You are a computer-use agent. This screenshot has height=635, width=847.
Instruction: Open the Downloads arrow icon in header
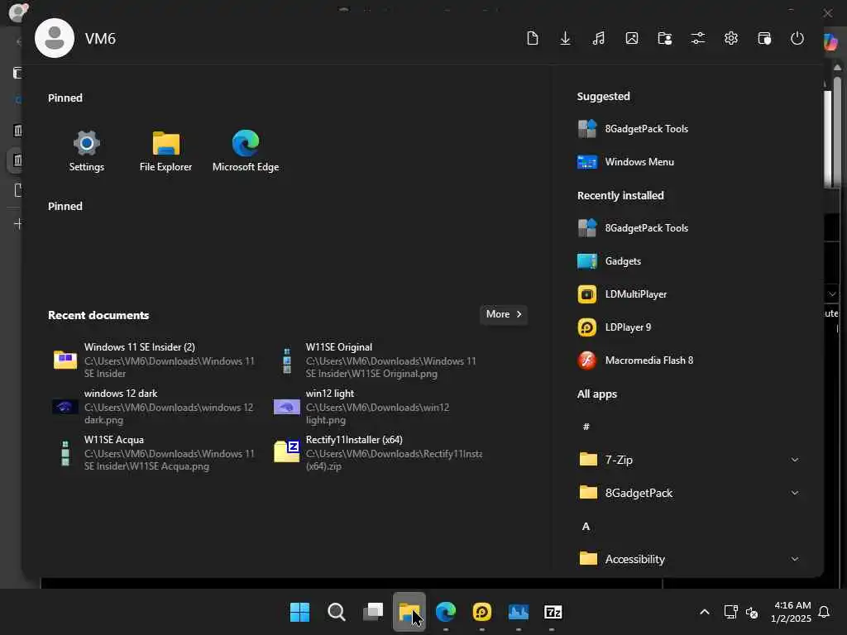point(565,38)
